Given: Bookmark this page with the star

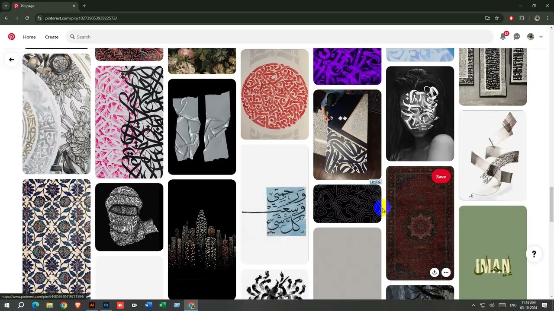Looking at the screenshot, I should (497, 18).
